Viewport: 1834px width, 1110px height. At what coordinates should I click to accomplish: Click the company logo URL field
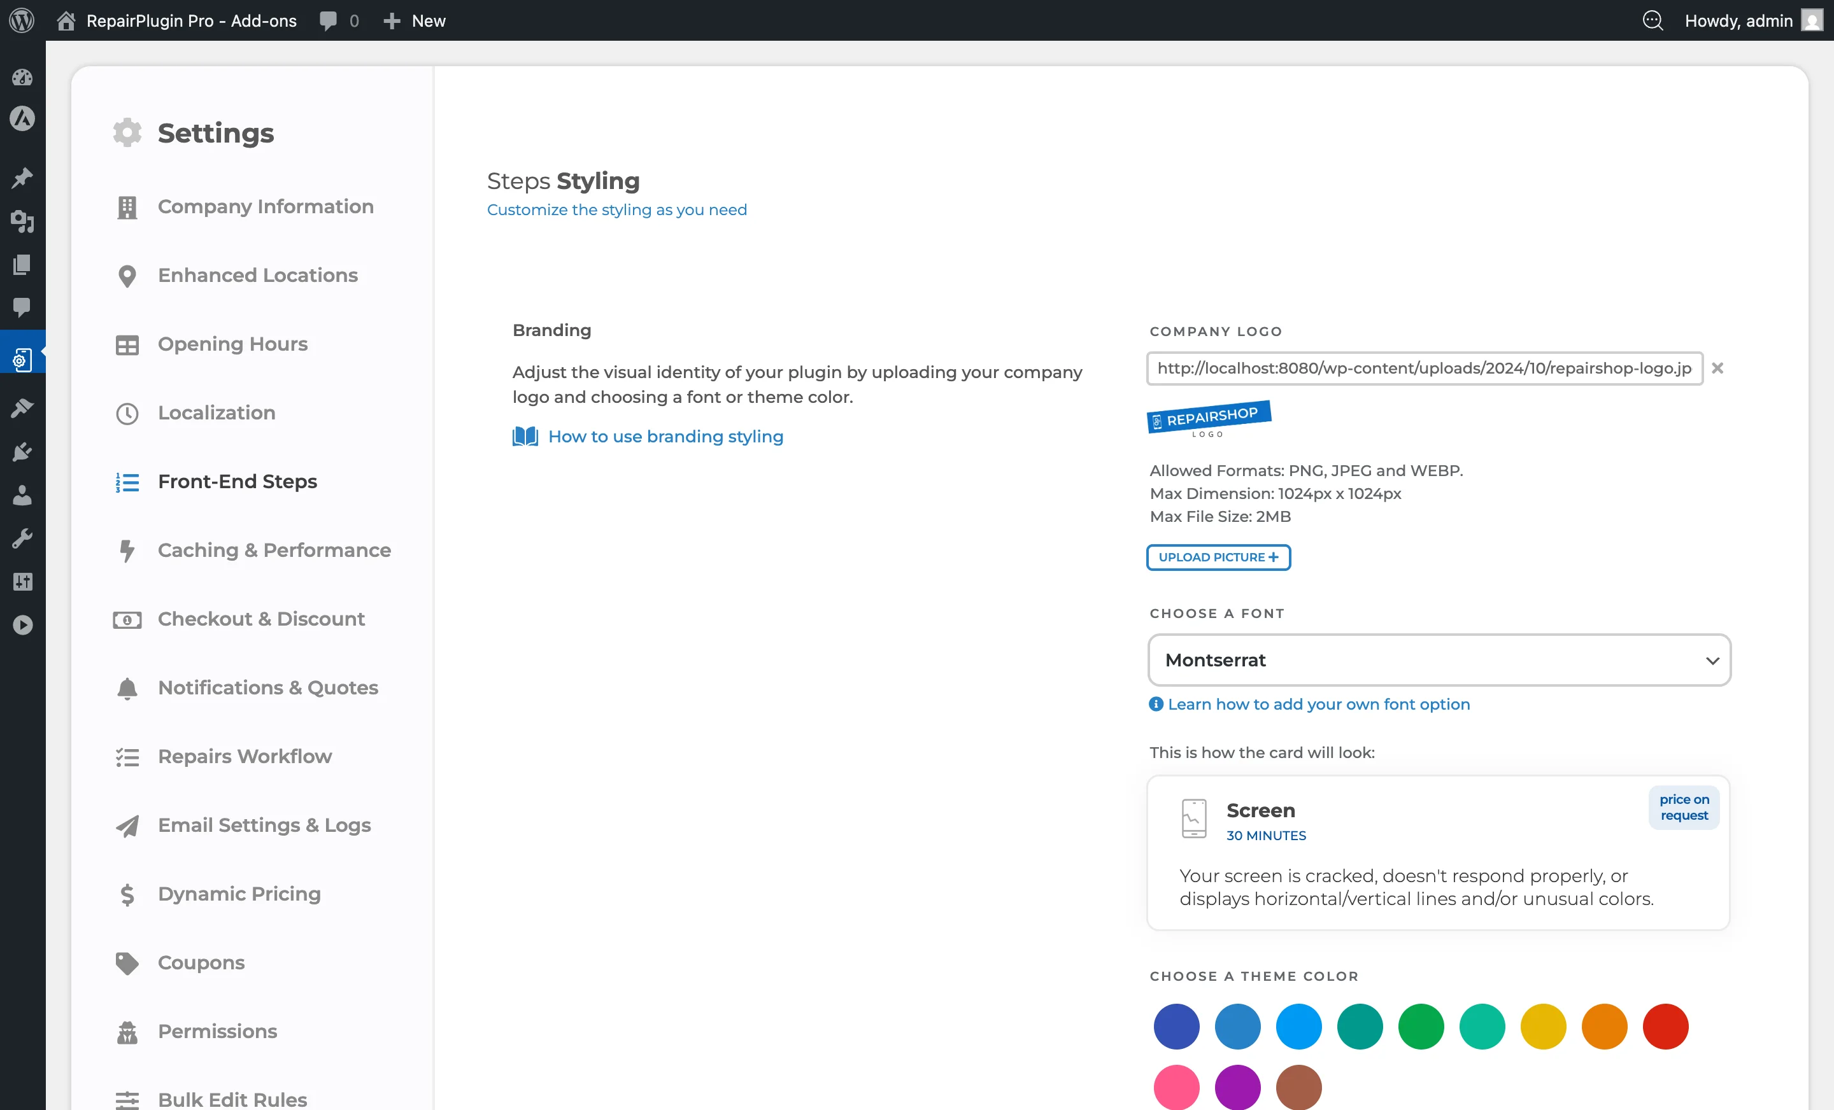[x=1424, y=369]
